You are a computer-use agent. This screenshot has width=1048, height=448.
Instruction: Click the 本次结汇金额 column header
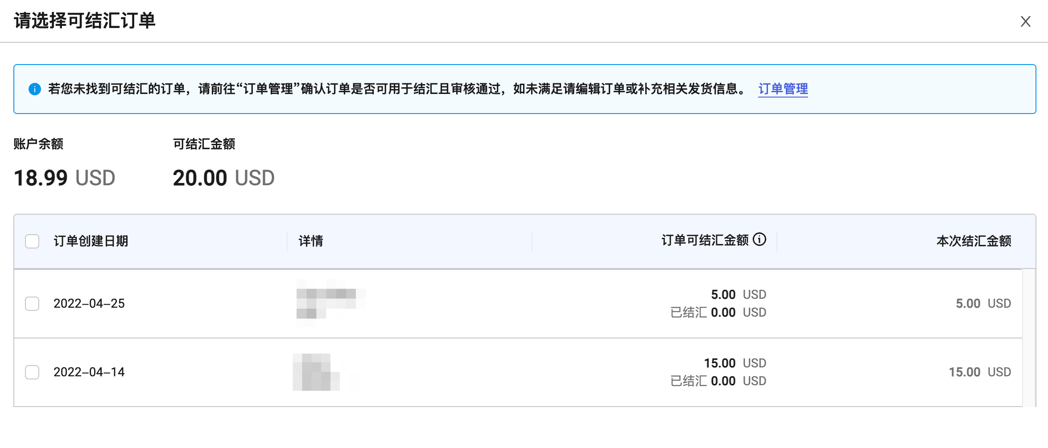coord(974,241)
